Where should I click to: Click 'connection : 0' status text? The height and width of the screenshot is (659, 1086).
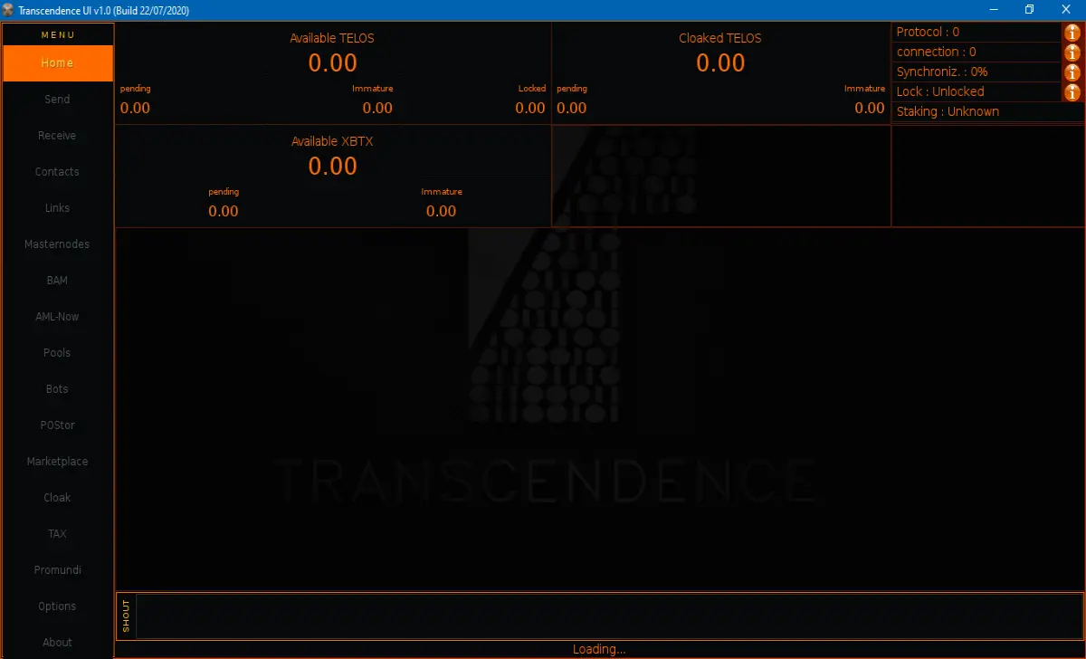936,52
